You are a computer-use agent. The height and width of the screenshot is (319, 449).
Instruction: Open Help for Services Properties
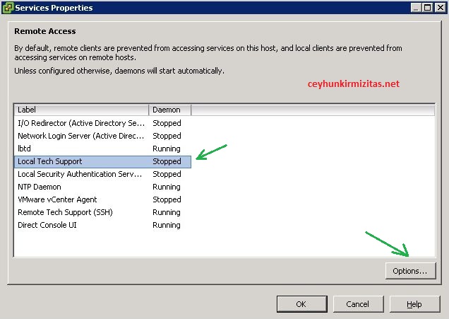[x=414, y=304]
